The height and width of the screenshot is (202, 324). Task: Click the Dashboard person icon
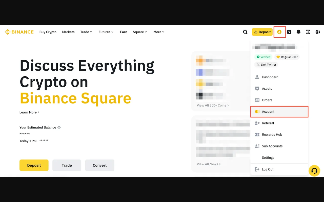(257, 77)
